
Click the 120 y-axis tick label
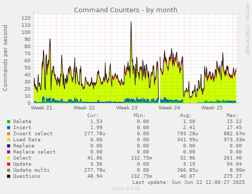[26, 18]
